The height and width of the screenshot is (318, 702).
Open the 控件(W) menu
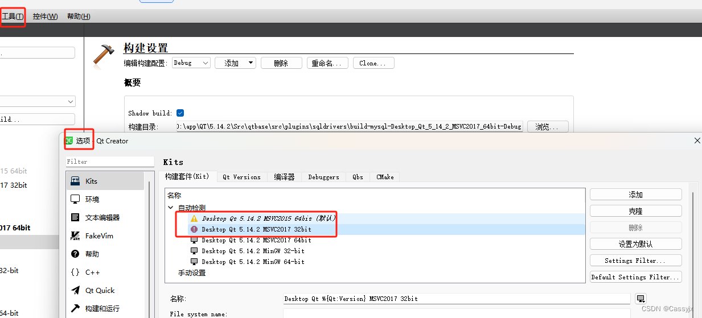[45, 16]
